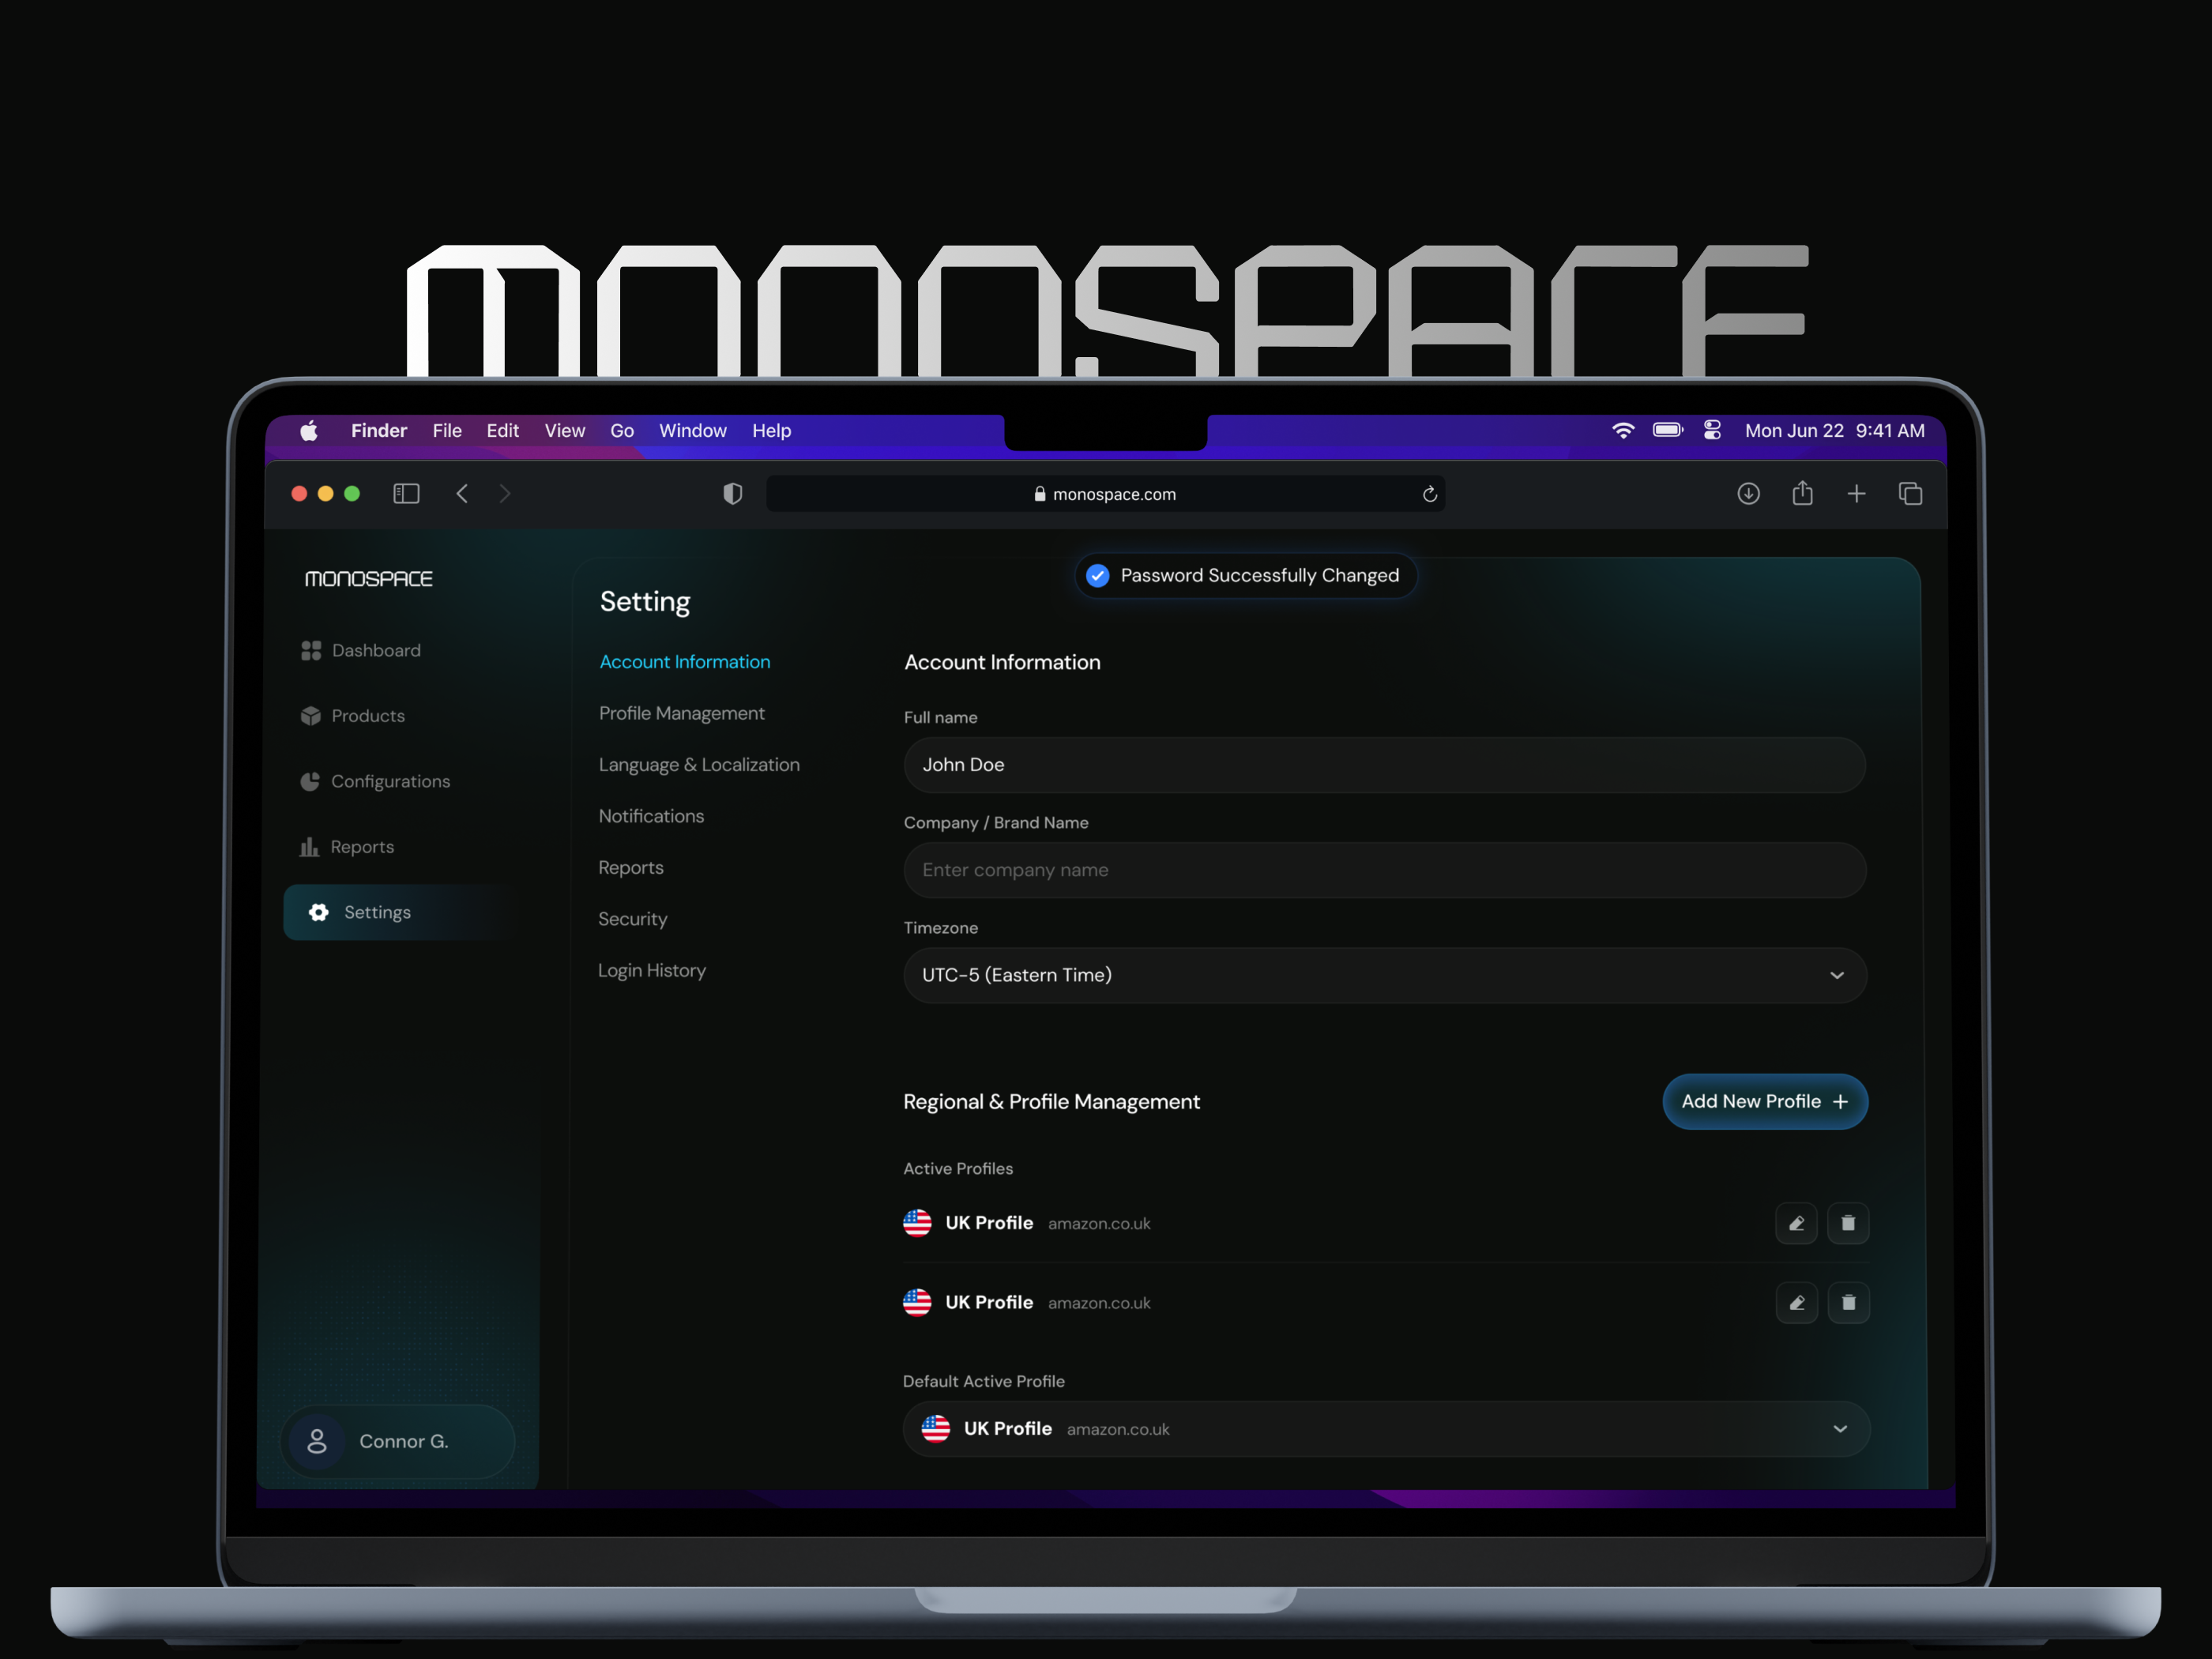
Task: Click the Enter company name input field
Action: point(1383,870)
